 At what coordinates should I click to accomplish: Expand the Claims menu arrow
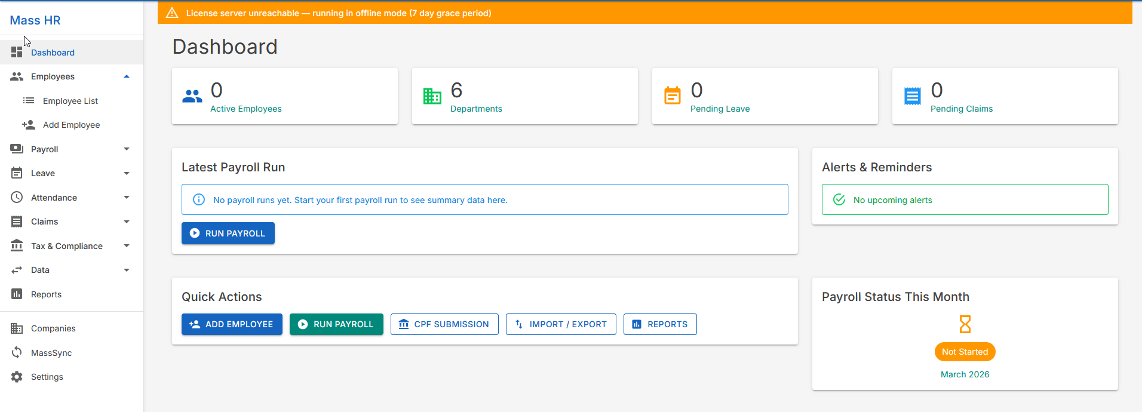[127, 222]
